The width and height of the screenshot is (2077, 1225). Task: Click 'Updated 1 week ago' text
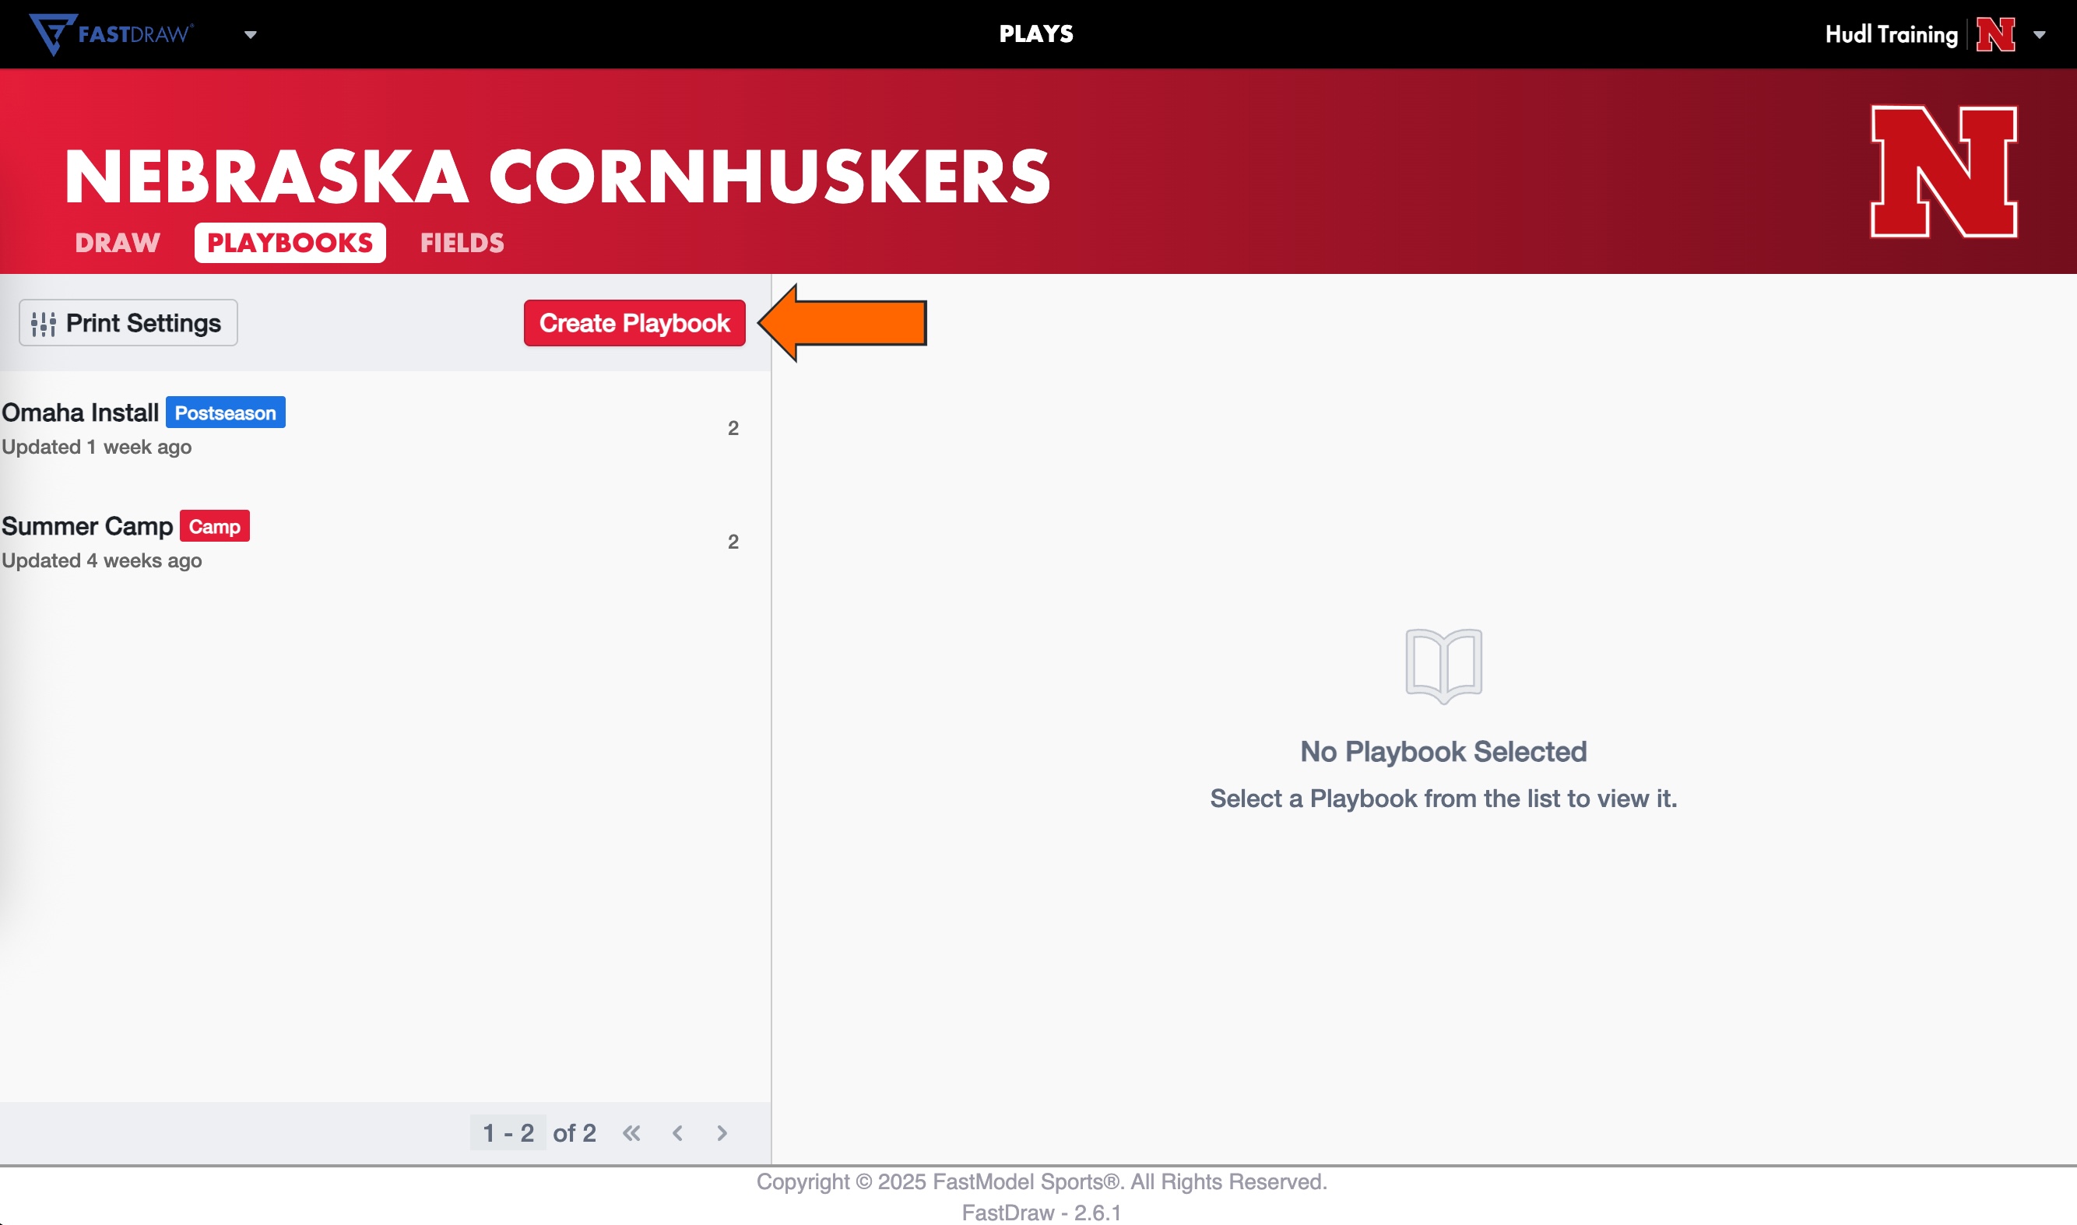(97, 447)
